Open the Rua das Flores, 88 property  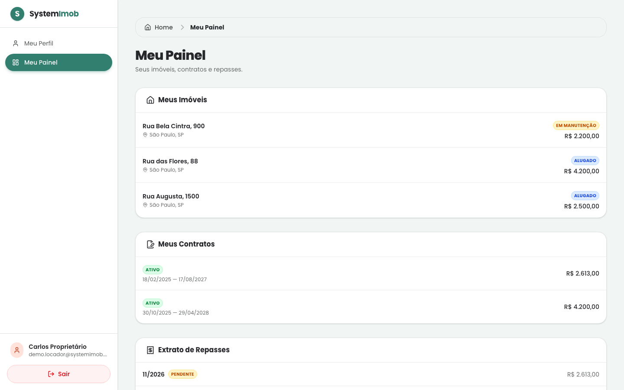(x=371, y=165)
